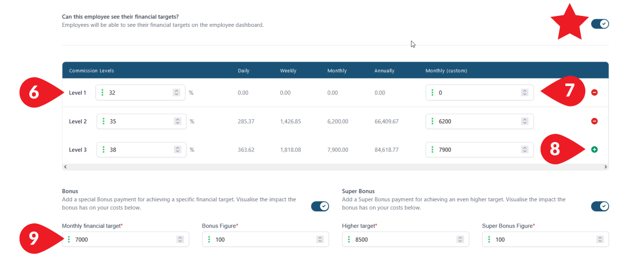Edit the Level 3 percentage field
620x259 pixels.
[x=142, y=150]
